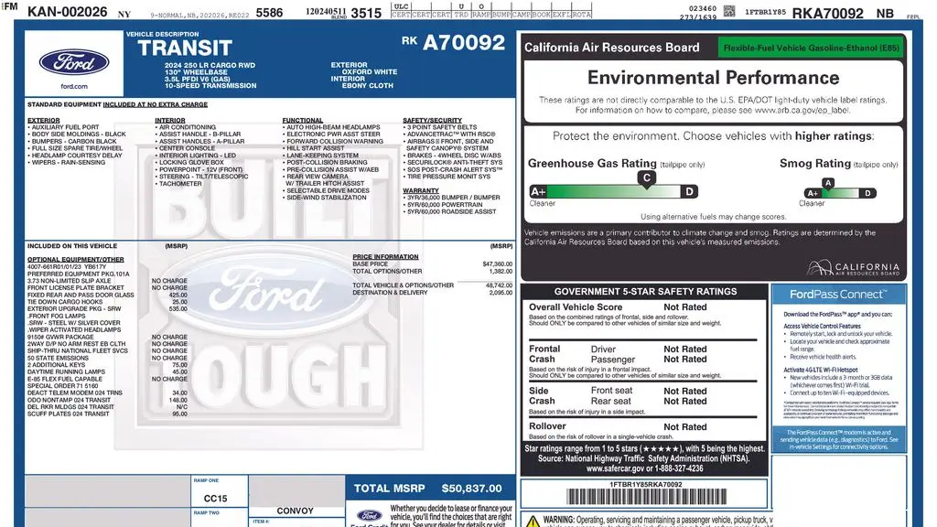The height and width of the screenshot is (527, 937).
Task: Click the green Flexible-Fuel Vehicle badge
Action: tap(811, 48)
